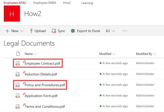Click the PDF icon beside Terms and Conditions.pdf

pos(18,106)
